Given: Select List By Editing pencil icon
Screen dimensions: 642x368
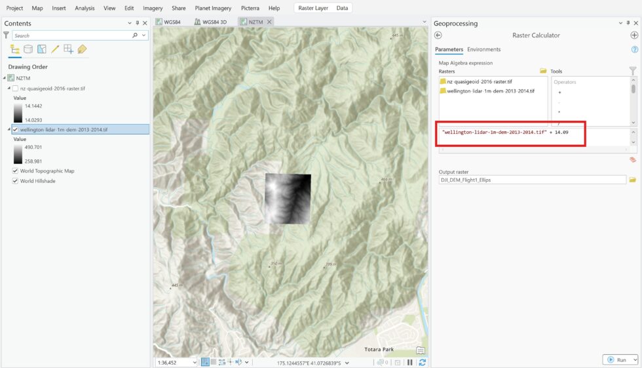Looking at the screenshot, I should pos(55,50).
